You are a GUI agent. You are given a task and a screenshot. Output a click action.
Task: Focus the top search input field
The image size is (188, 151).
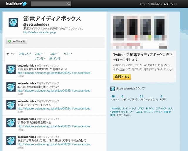pyautogui.click(x=51, y=4)
